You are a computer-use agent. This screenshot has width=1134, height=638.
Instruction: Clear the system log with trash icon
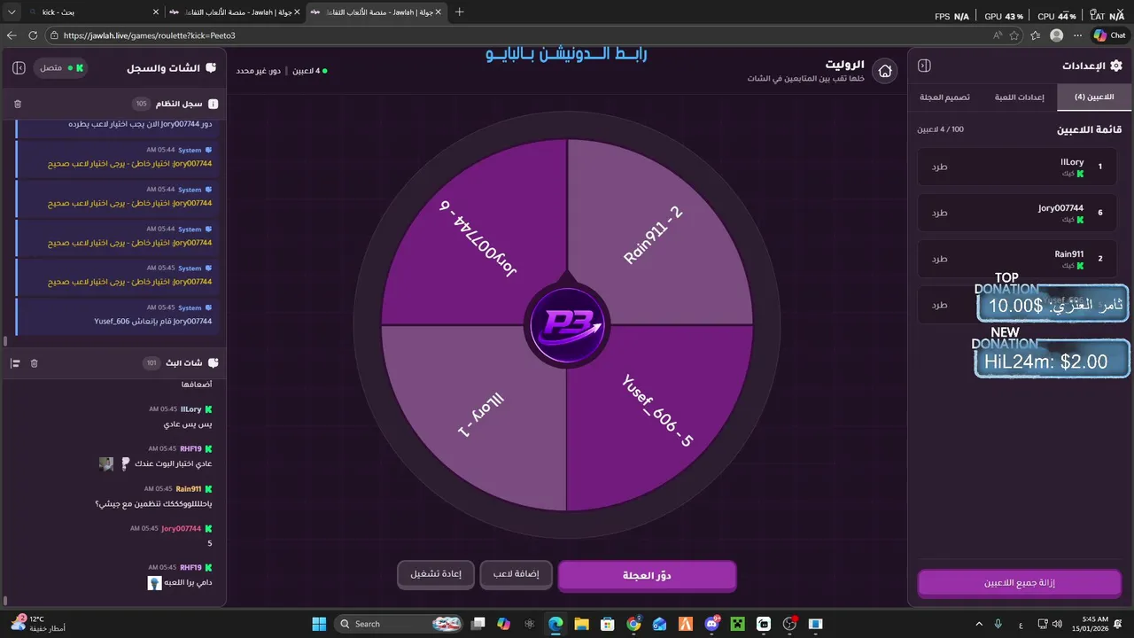(x=18, y=104)
